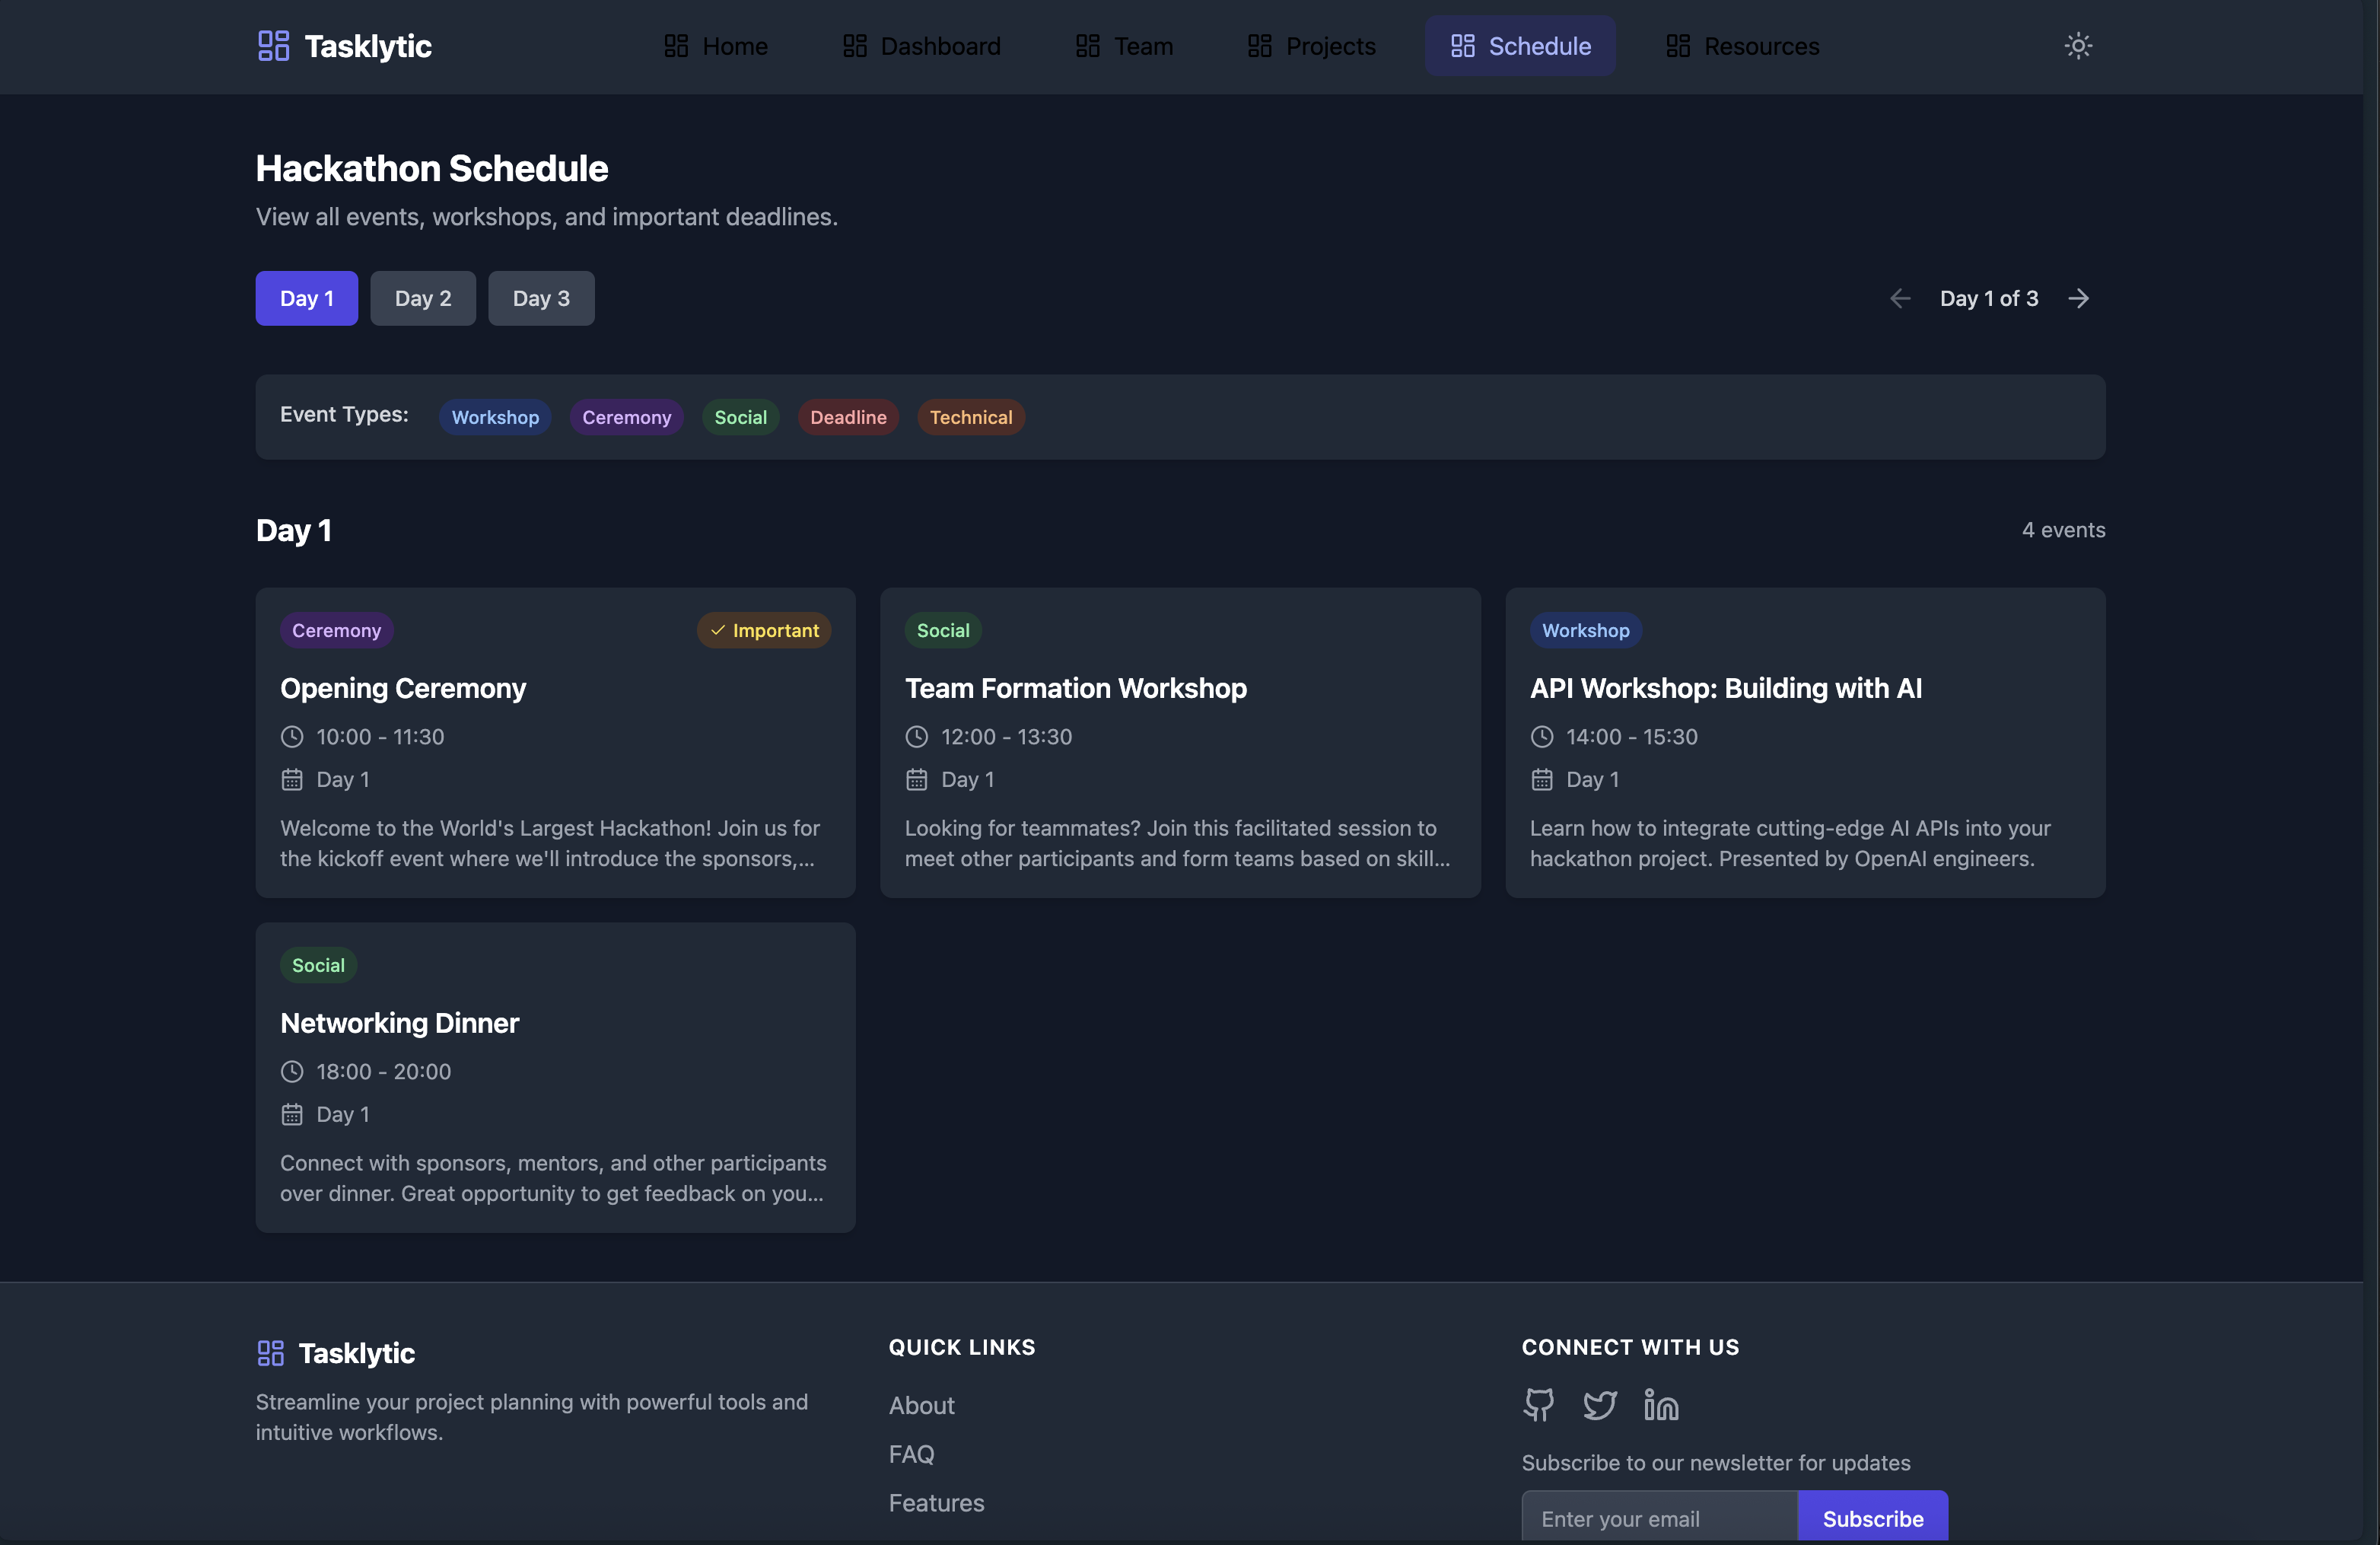
Task: Click the GitHub icon in footer
Action: (1538, 1405)
